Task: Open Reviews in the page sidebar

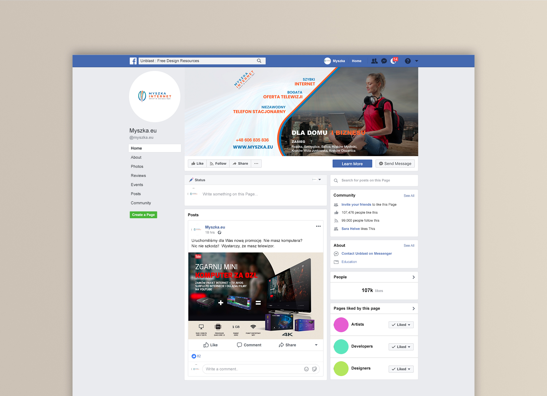Action: tap(138, 175)
